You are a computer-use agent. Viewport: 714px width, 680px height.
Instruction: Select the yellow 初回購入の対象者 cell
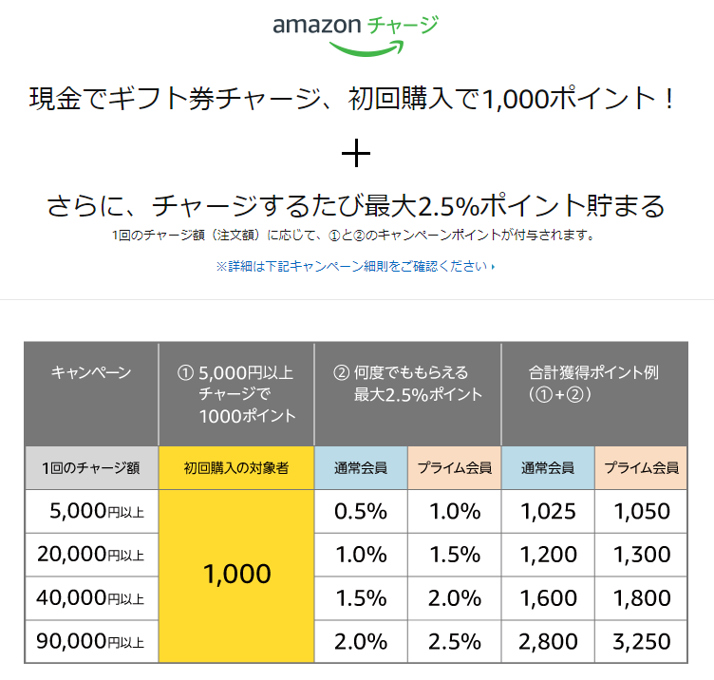coord(236,467)
